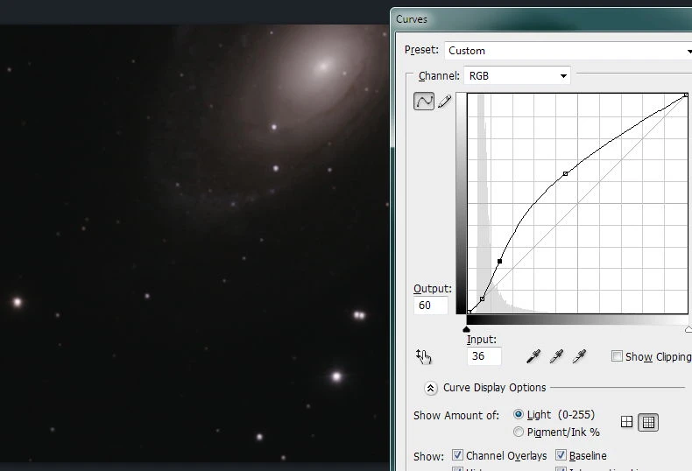
Task: Select the Pigment/Ink % radio button
Action: tap(519, 432)
